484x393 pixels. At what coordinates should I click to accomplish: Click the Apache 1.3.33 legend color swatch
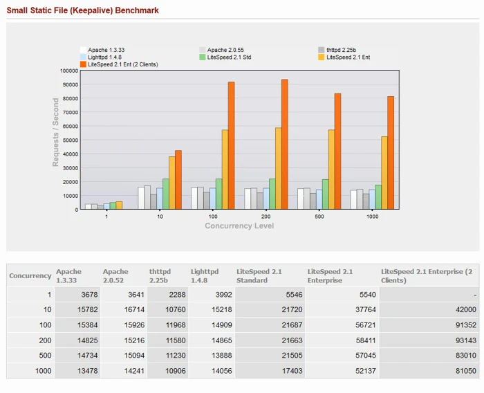pos(83,50)
